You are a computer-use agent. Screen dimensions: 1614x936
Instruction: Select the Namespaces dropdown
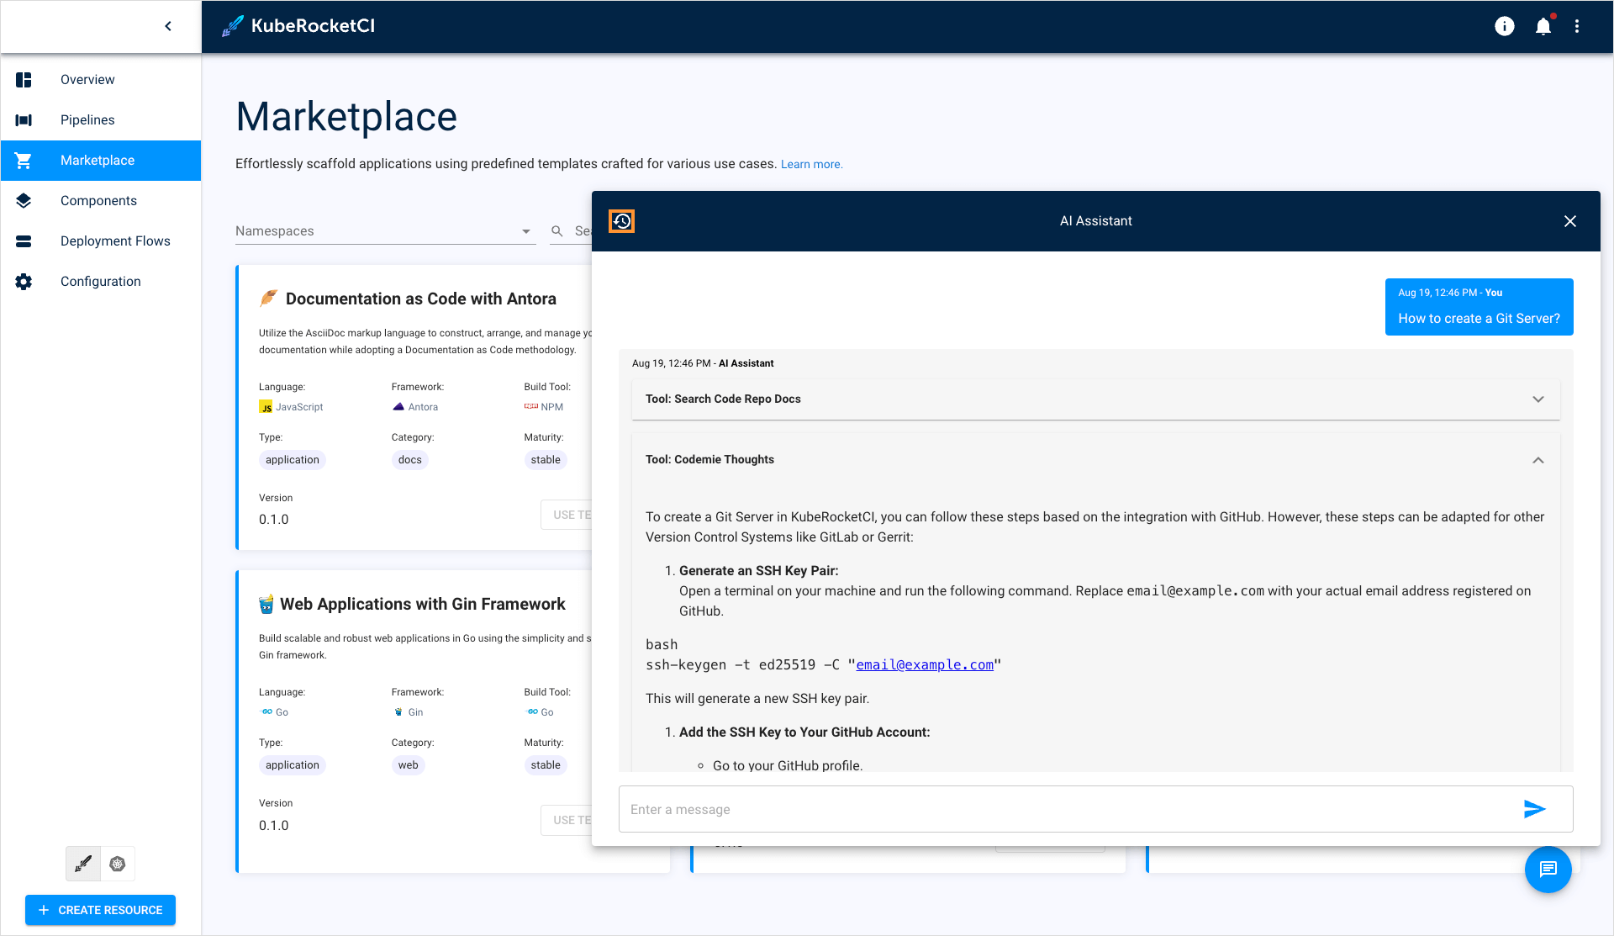383,230
